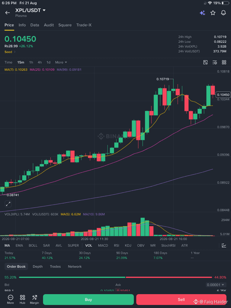Open Hub in bottom bar
Screen dimensions: 231x308
point(22,299)
